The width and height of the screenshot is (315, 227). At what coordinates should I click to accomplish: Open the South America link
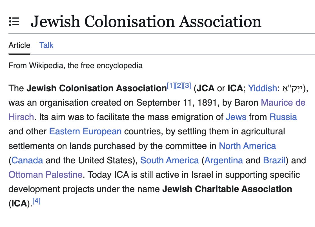[169, 160]
